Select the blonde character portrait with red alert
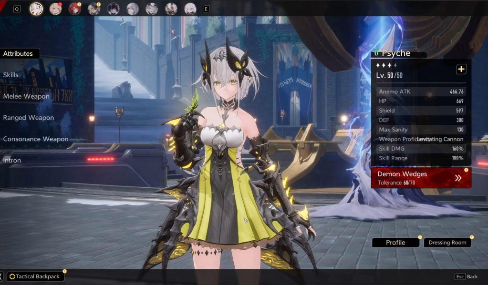The width and height of the screenshot is (488, 285). (55, 9)
